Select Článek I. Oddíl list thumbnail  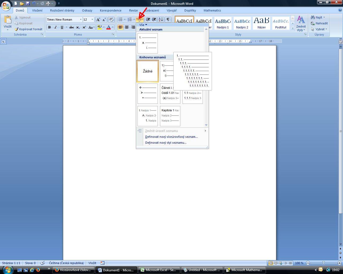click(x=170, y=94)
